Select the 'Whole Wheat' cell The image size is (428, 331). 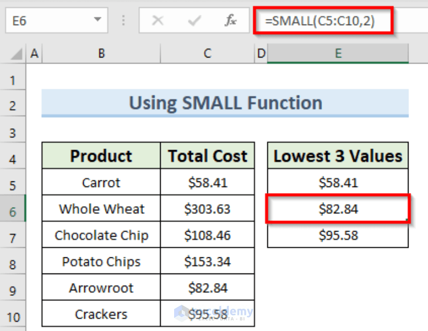click(x=101, y=209)
